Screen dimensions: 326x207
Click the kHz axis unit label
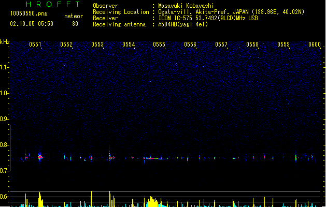point(5,42)
